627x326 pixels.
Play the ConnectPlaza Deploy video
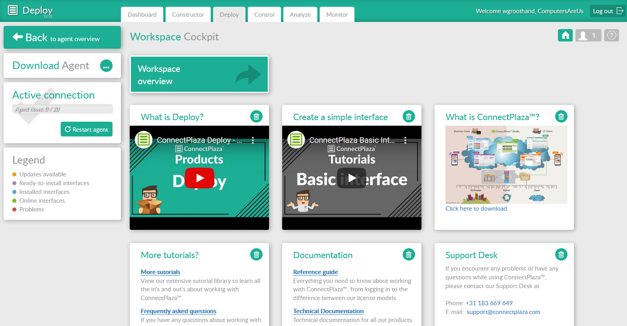(x=200, y=178)
